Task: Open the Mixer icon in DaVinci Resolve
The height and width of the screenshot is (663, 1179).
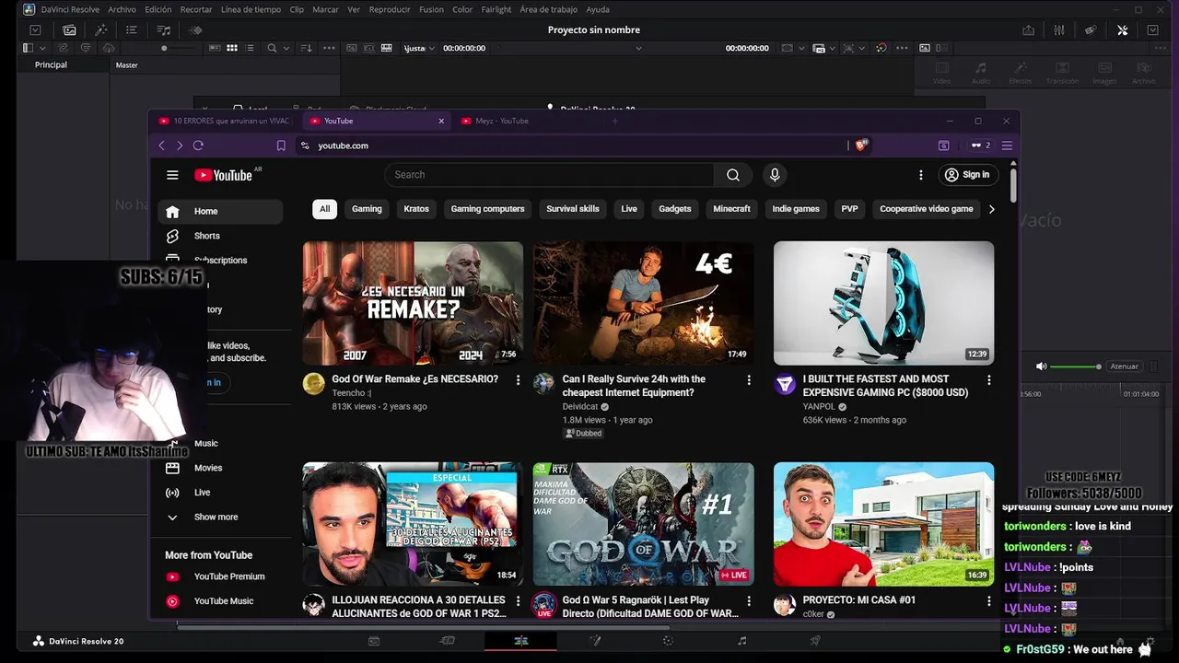Action: click(x=1059, y=29)
